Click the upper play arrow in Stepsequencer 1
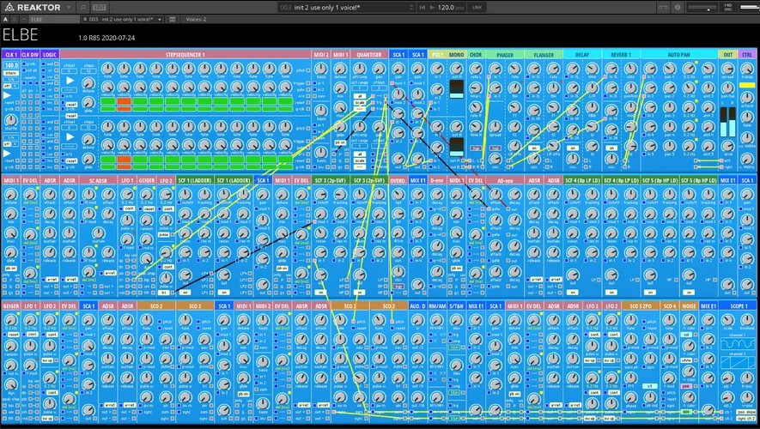This screenshot has width=760, height=429. 71,79
